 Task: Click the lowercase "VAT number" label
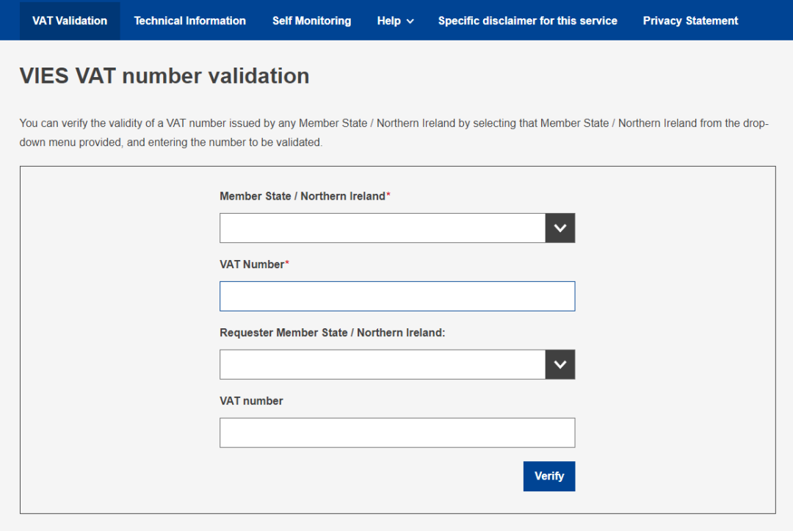pos(251,401)
